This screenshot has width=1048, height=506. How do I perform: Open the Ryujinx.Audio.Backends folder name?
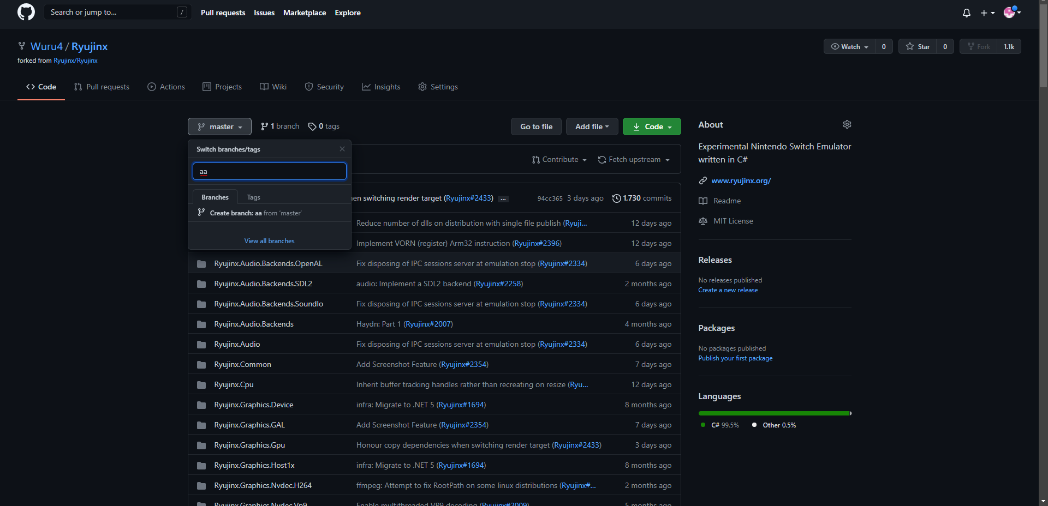pyautogui.click(x=254, y=324)
